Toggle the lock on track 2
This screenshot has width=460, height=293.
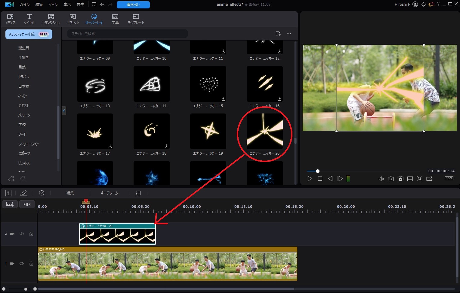pos(31,234)
